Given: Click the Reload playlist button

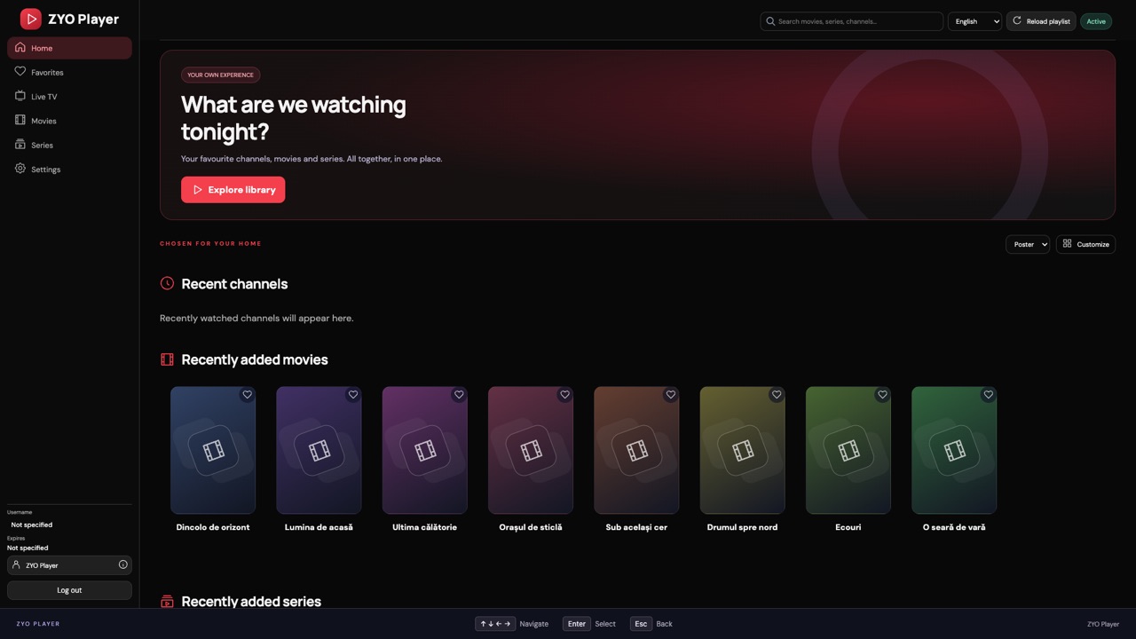Looking at the screenshot, I should pos(1041,21).
